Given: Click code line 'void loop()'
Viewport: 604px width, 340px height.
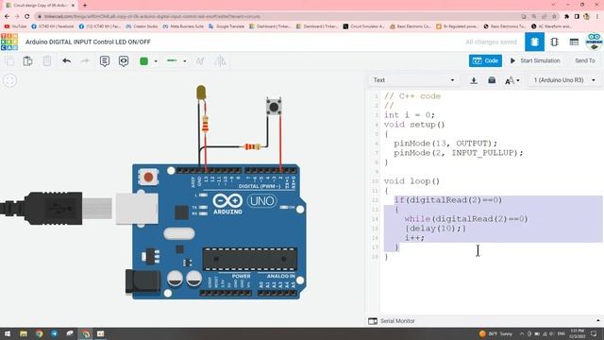Looking at the screenshot, I should click(x=411, y=181).
